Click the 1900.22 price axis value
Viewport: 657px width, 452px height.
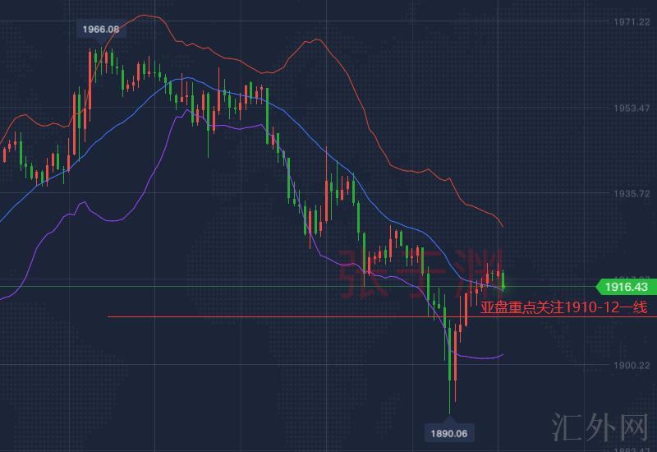pos(632,365)
